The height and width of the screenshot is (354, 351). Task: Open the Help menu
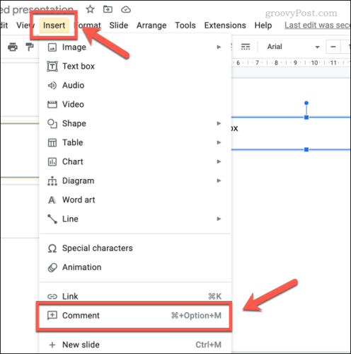[263, 25]
